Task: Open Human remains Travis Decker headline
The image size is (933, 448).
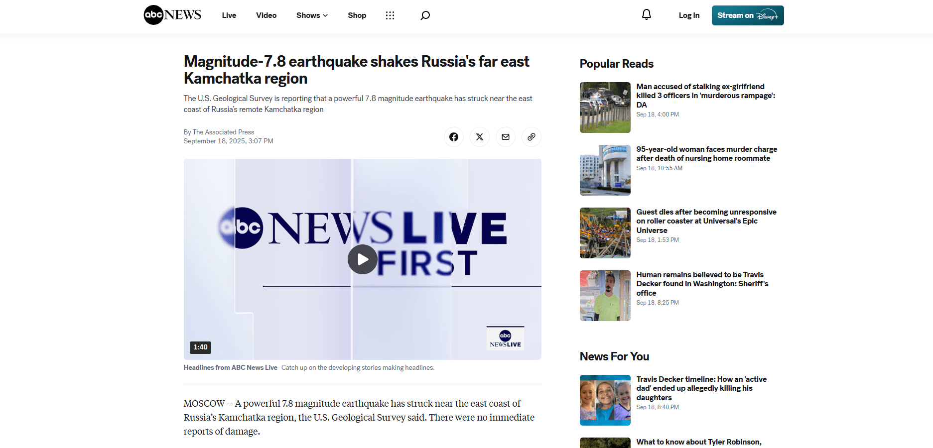Action: 702,284
